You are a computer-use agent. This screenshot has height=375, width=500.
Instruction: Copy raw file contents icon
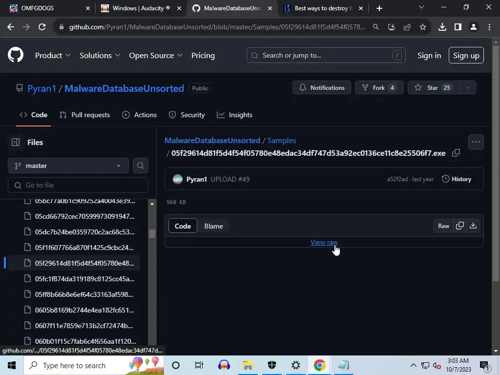click(460, 226)
